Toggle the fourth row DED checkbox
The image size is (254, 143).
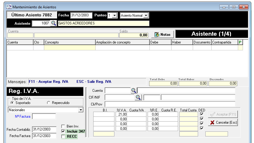[x=202, y=128]
